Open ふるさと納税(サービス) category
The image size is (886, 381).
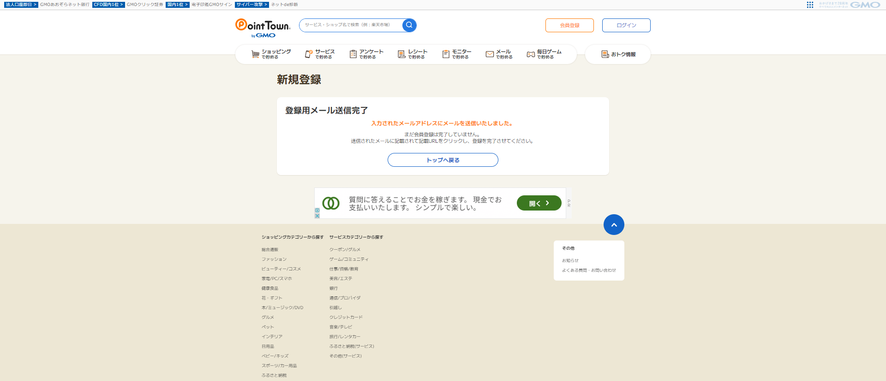coord(352,346)
